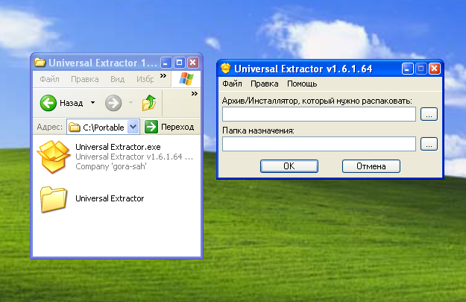Click the Universal Extractor title bar box icon
Screen dimensions: 466x302
(226, 69)
